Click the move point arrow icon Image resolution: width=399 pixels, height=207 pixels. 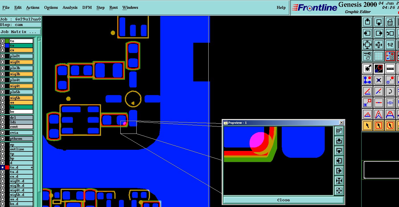click(x=390, y=80)
